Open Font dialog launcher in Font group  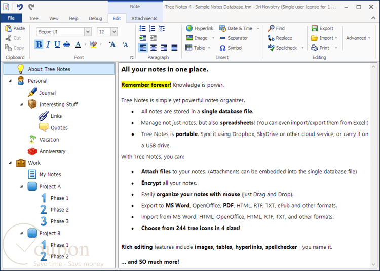[132, 58]
